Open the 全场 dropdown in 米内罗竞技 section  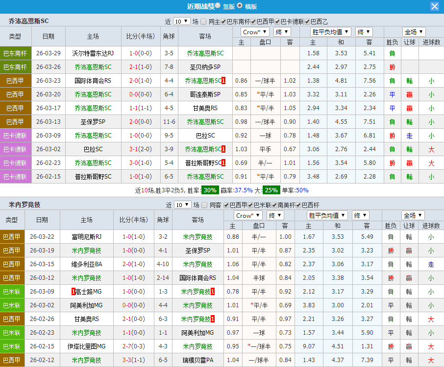coord(412,215)
